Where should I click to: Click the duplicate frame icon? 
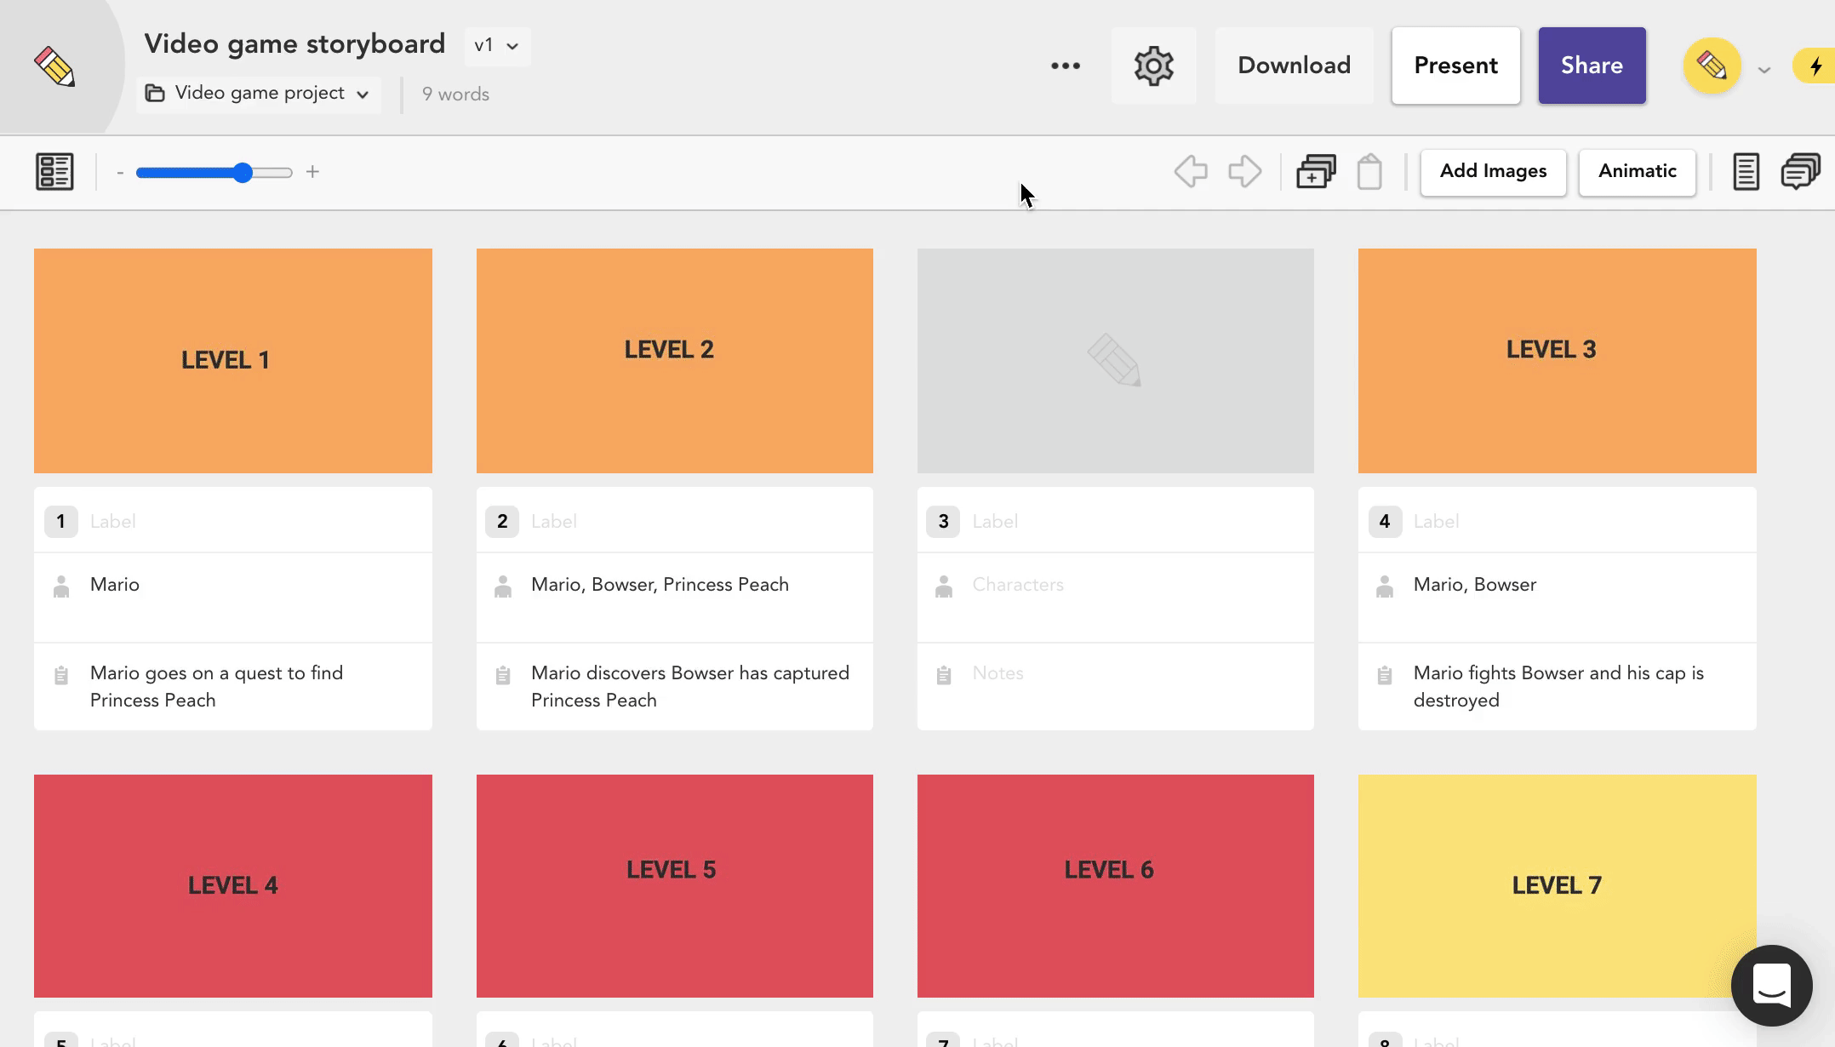(x=1316, y=171)
